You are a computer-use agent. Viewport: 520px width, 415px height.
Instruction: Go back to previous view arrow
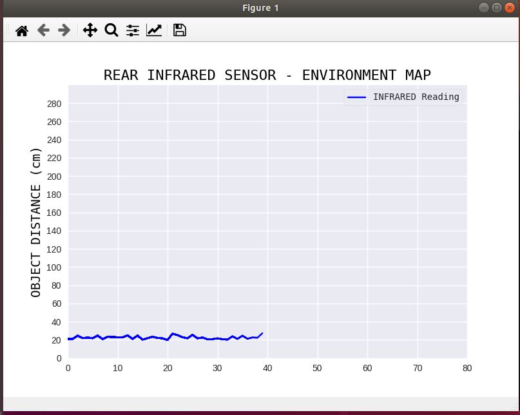tap(43, 30)
